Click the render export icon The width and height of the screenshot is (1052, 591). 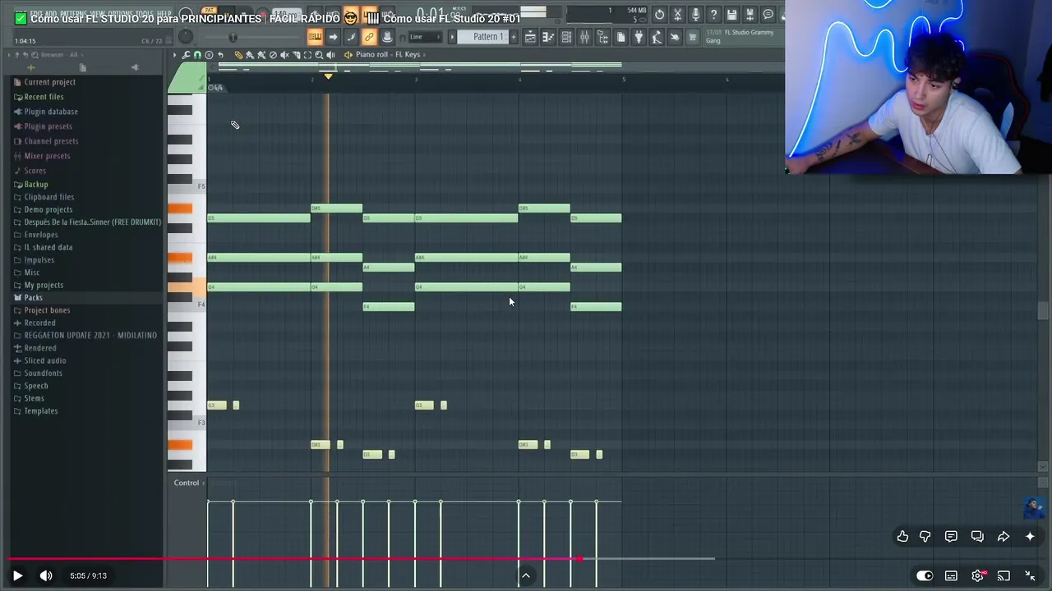coord(750,15)
